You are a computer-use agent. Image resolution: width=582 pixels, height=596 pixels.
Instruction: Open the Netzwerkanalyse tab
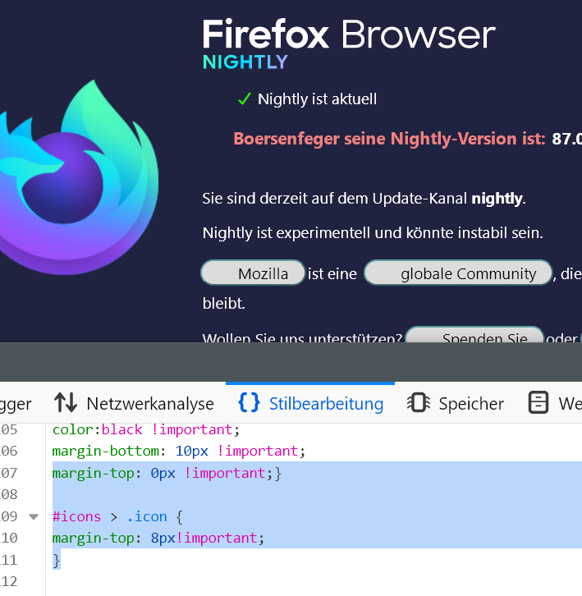[134, 403]
